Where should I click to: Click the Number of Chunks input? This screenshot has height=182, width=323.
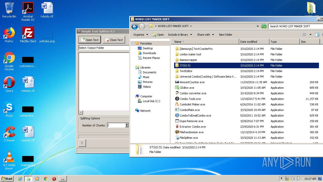116,125
